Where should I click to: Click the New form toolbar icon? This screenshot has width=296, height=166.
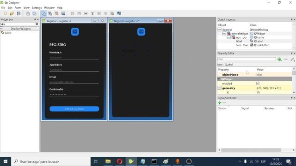5,13
